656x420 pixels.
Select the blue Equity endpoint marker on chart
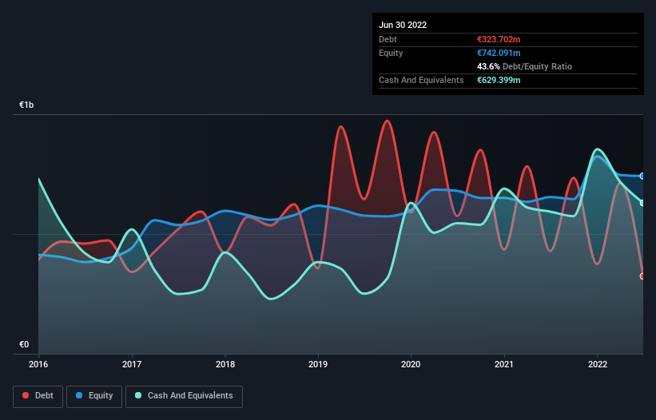642,176
